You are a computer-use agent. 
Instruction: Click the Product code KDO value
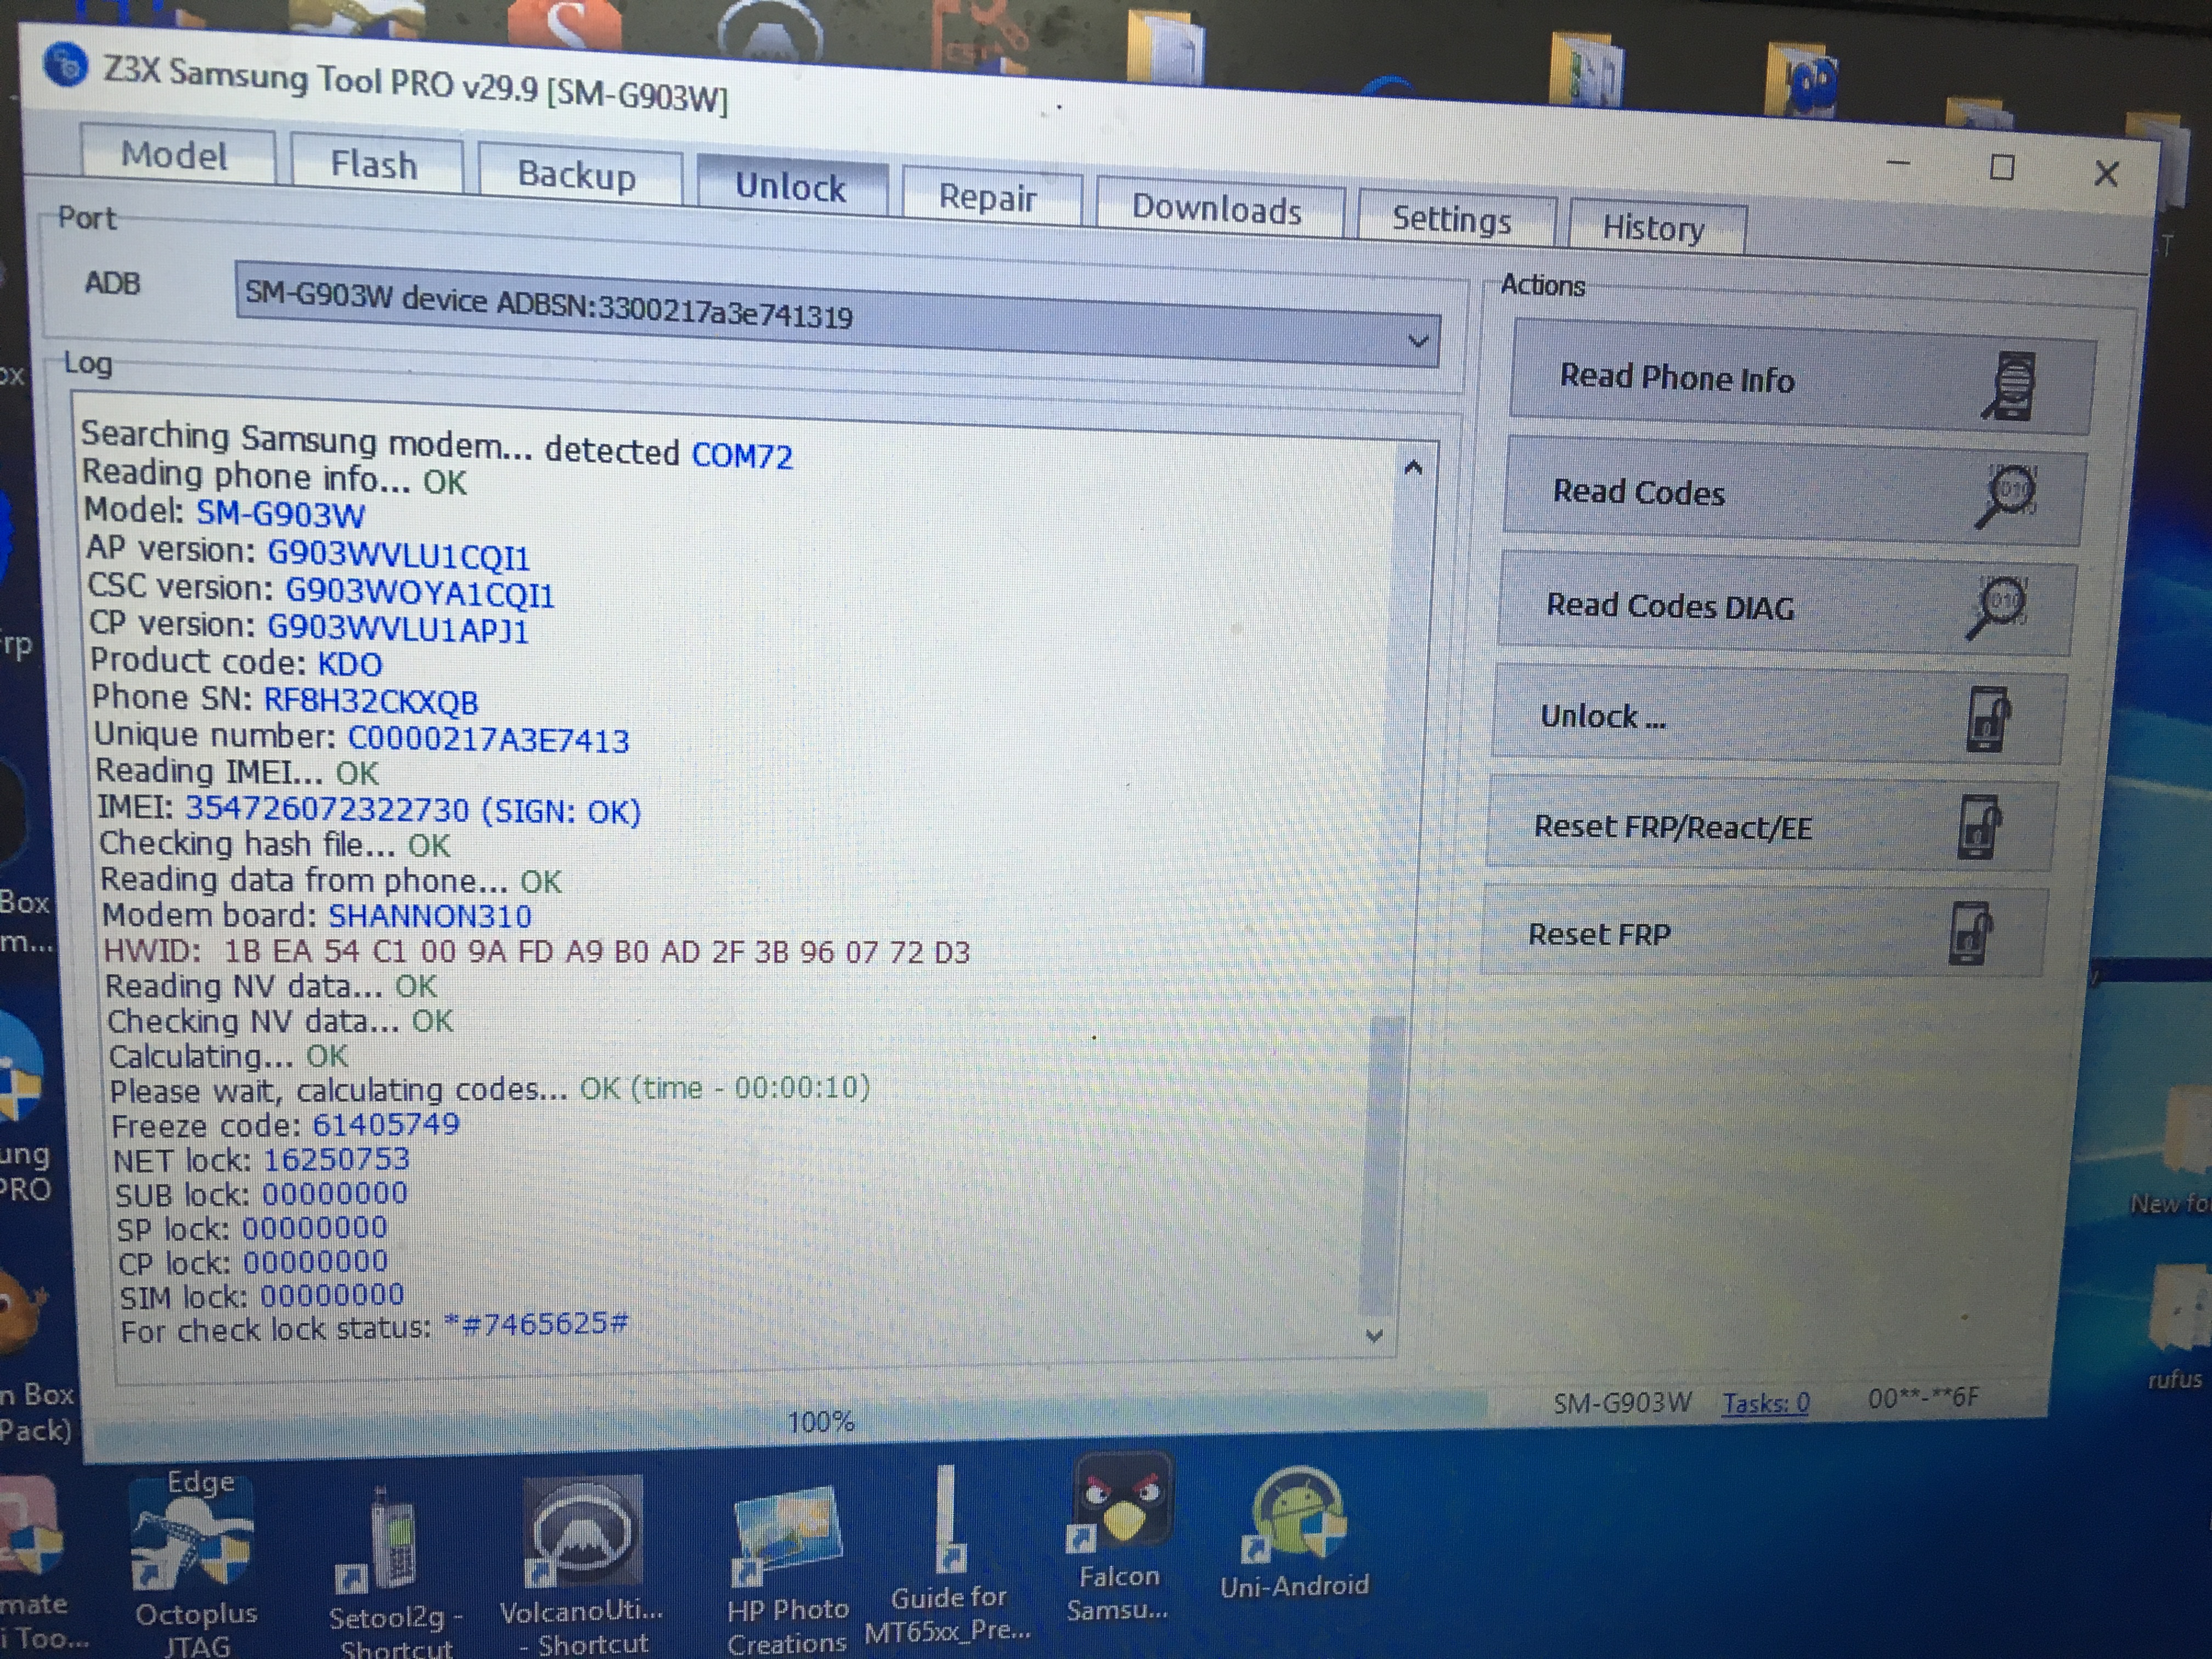(x=350, y=664)
